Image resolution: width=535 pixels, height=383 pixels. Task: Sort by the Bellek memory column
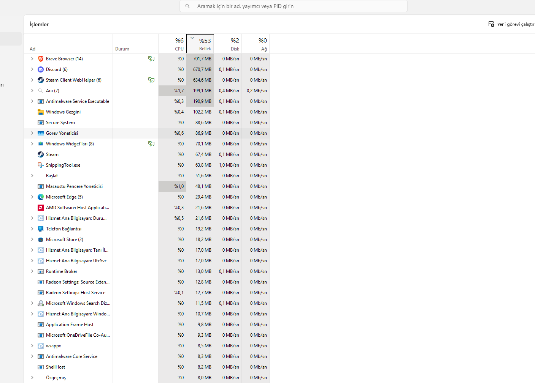[200, 44]
